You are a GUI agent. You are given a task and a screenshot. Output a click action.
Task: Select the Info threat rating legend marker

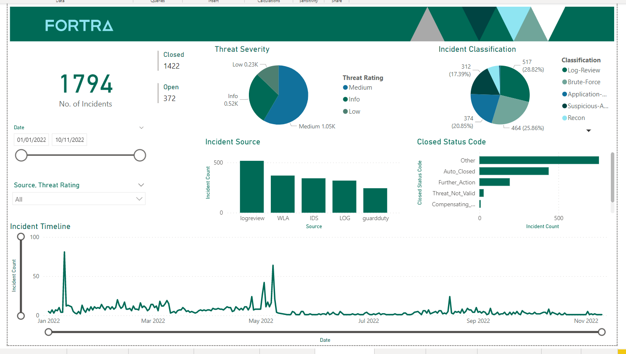(345, 99)
